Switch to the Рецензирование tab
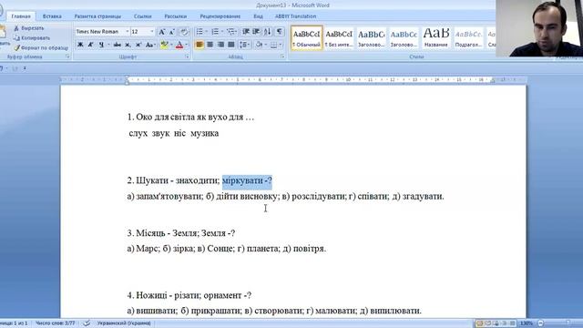This screenshot has width=583, height=328. 220,16
